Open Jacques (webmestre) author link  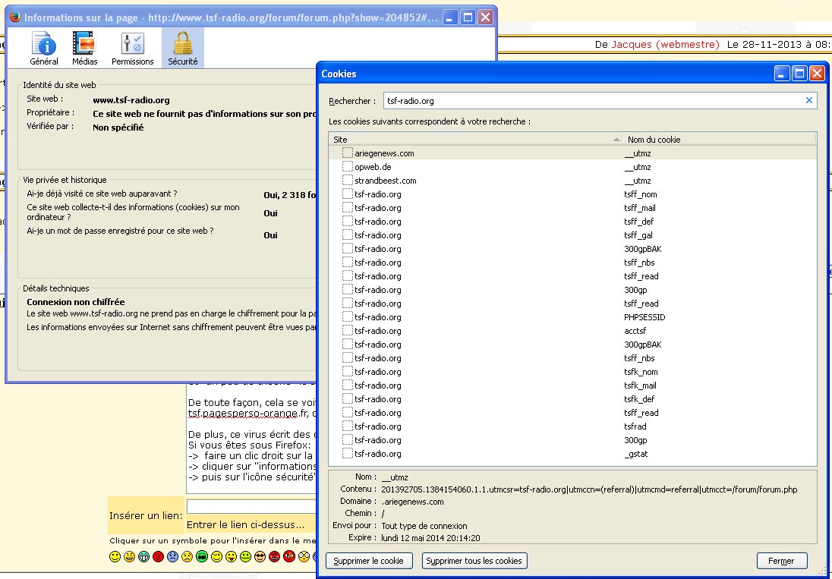(666, 45)
